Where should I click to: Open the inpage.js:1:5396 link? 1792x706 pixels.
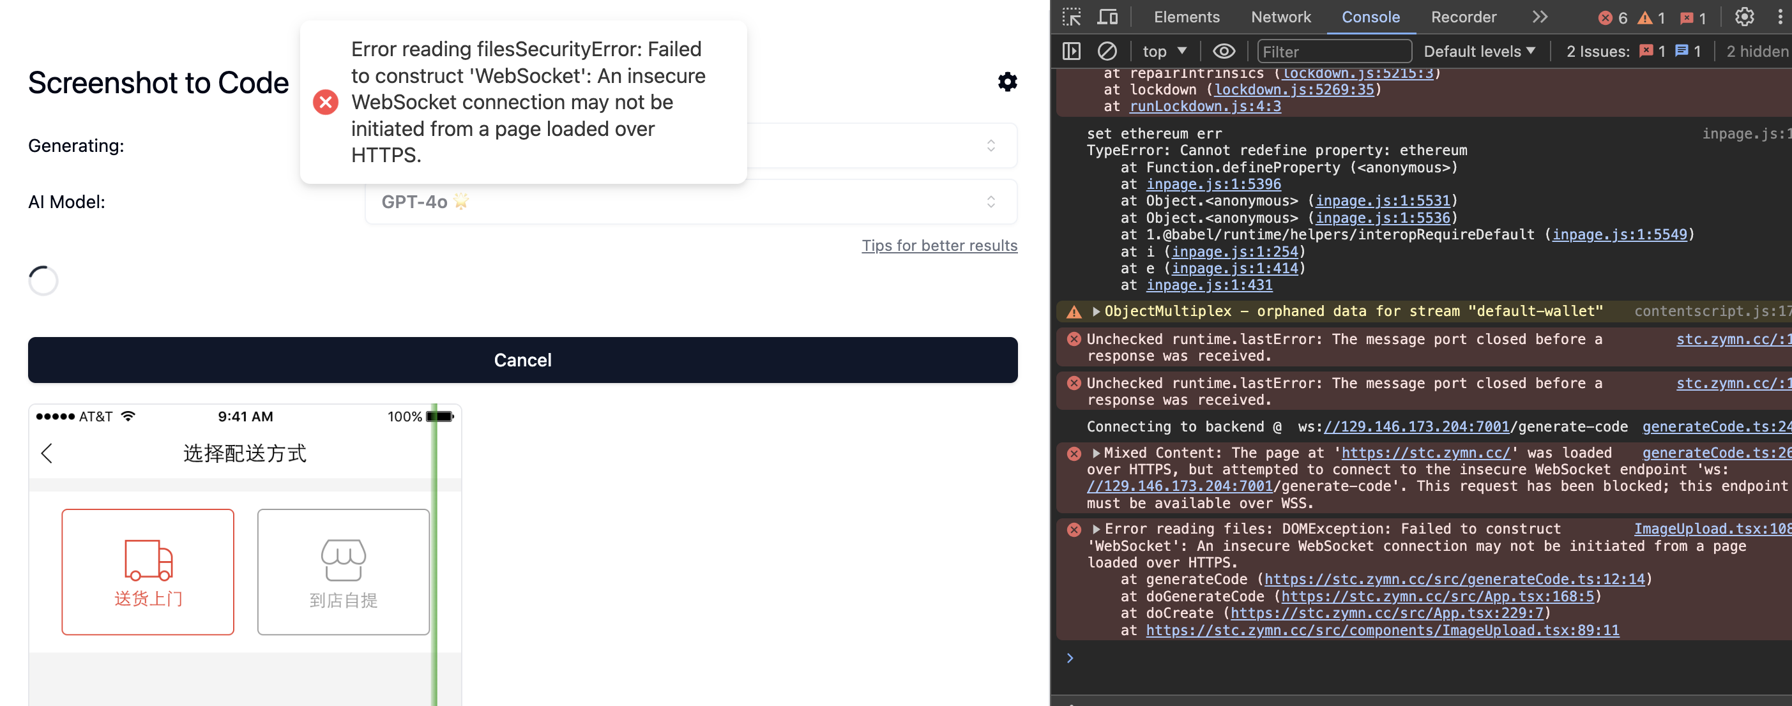click(1213, 184)
